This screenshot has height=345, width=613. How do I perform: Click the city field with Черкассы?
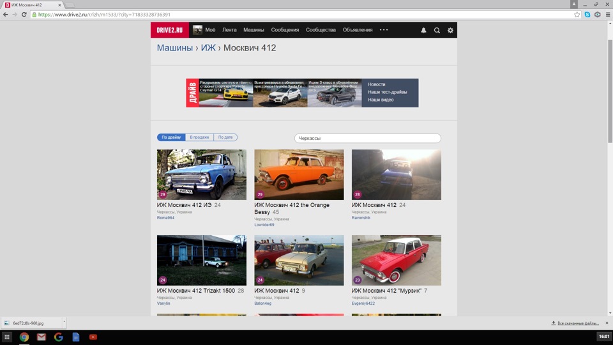click(x=368, y=138)
